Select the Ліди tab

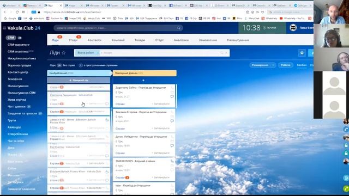pos(55,40)
